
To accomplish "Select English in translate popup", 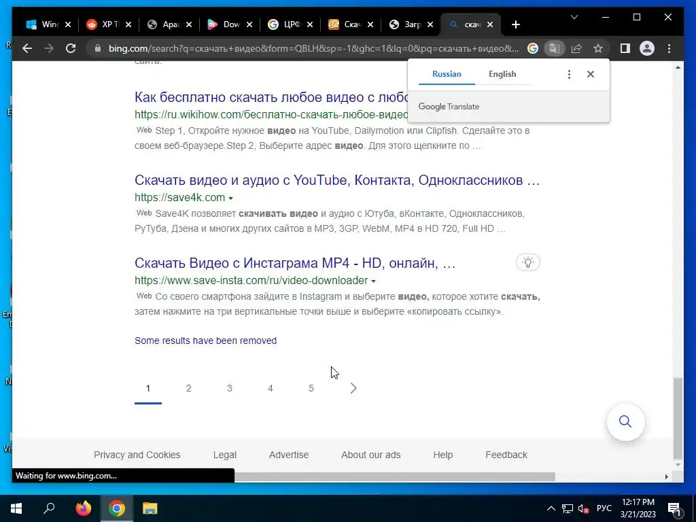I will 502,74.
